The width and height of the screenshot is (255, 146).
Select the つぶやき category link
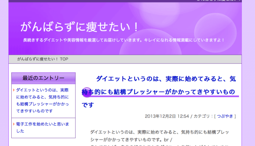[x=226, y=116]
